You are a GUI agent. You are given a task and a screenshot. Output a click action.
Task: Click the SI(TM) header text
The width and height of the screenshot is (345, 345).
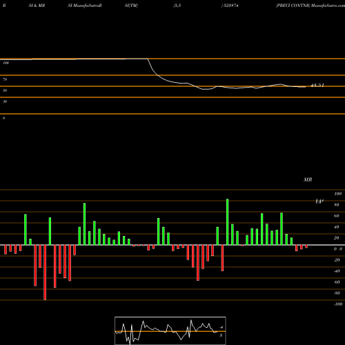pyautogui.click(x=131, y=6)
